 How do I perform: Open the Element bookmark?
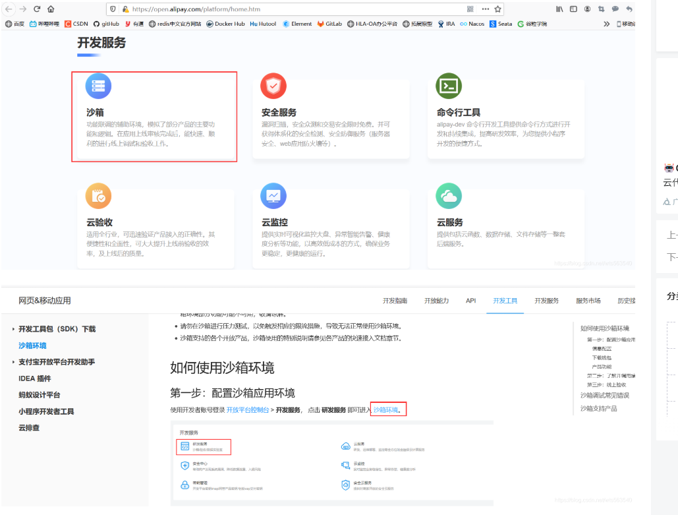[x=297, y=24]
